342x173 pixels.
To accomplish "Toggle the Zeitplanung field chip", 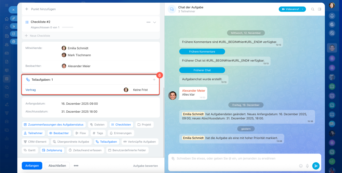I will [52, 150].
